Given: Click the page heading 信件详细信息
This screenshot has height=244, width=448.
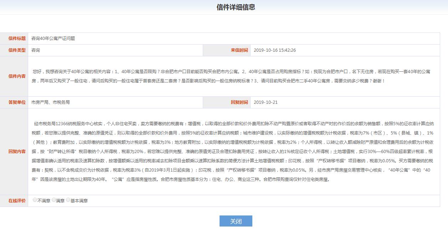Looking at the screenshot, I should tap(236, 7).
